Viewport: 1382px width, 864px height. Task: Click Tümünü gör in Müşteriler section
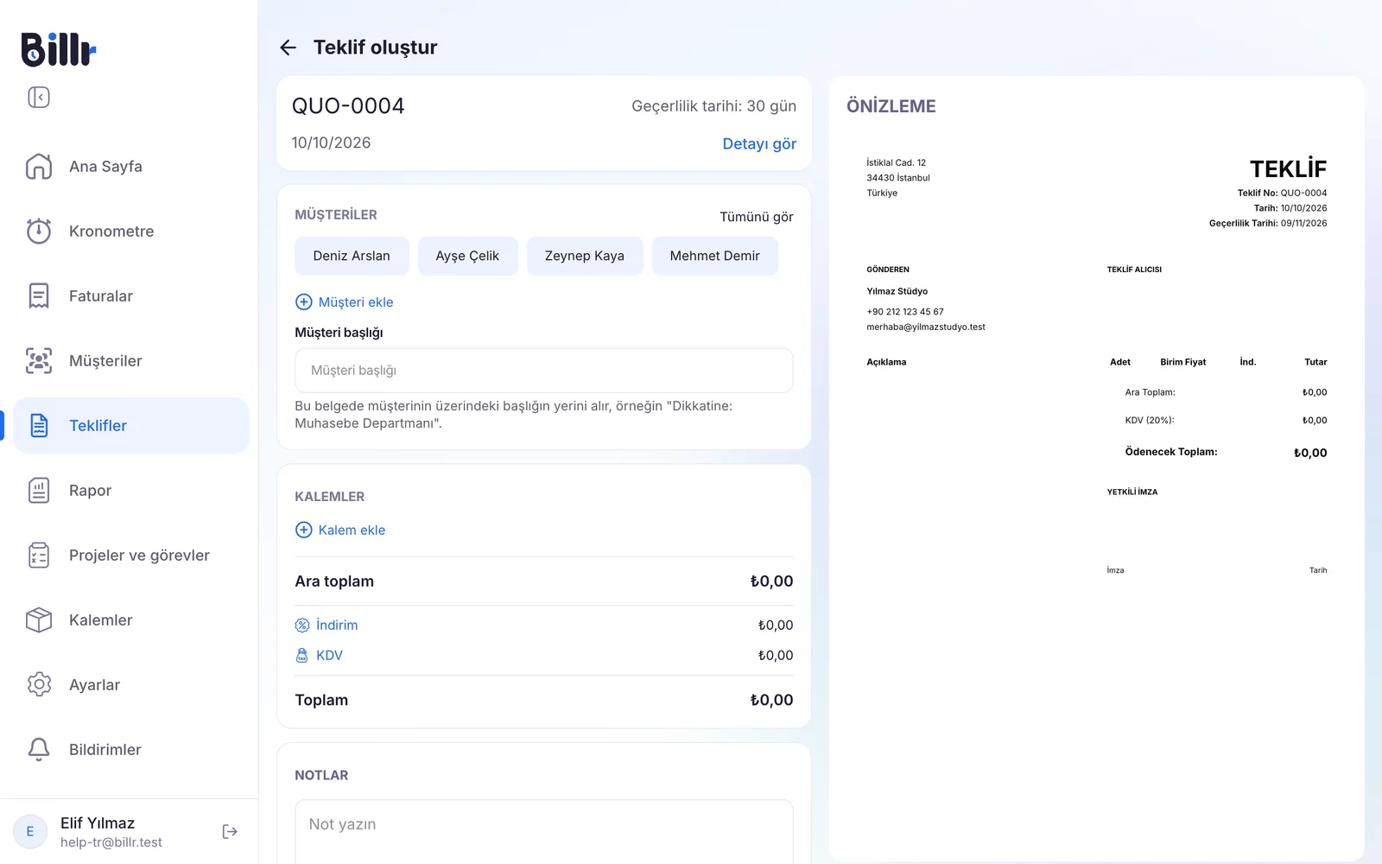point(757,217)
